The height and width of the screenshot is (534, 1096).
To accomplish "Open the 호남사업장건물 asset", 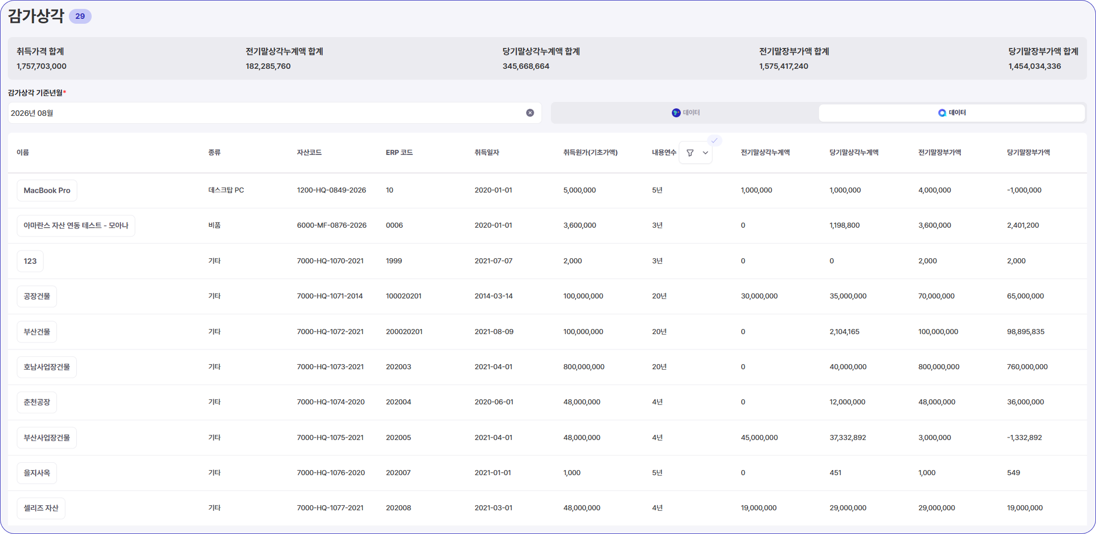I will click(x=47, y=367).
